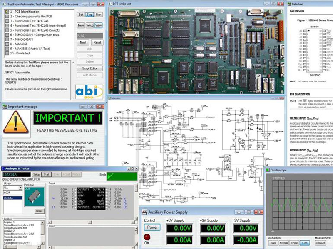Viewport: 333px width, 249px height.
Task: Toggle the pin 14 OUTPUT4 checkbox
Action: tap(107, 190)
